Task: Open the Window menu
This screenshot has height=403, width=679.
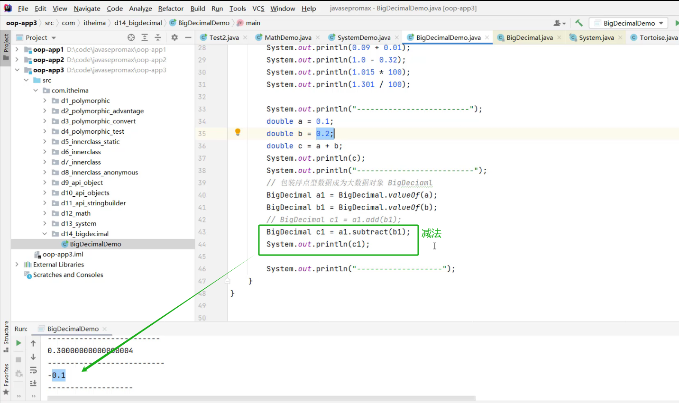Action: [283, 9]
